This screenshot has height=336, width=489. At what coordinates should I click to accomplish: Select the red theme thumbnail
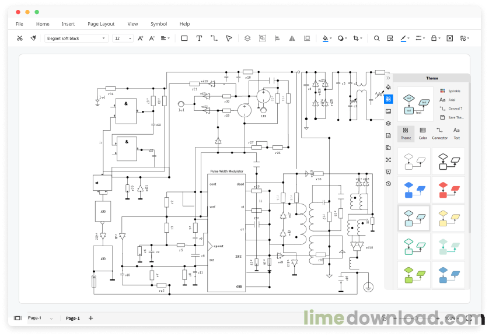pos(448,190)
